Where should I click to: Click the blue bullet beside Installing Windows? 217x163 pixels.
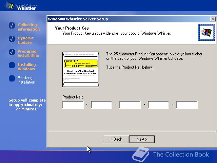(12, 65)
